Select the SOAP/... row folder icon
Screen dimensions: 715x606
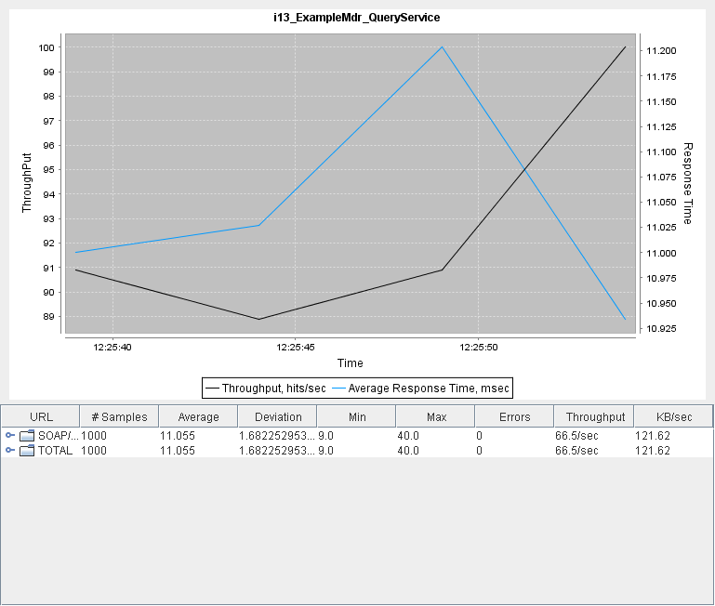27,436
